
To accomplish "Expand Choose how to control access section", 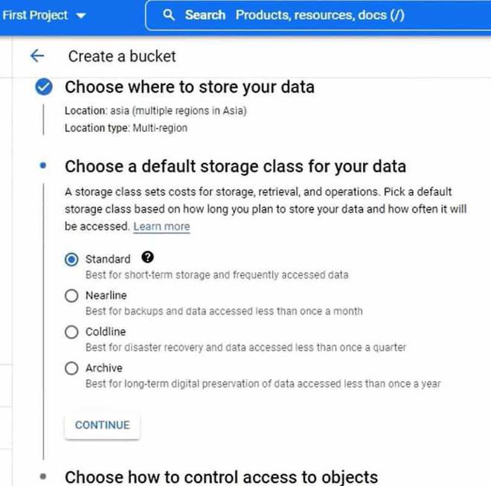I will click(221, 476).
